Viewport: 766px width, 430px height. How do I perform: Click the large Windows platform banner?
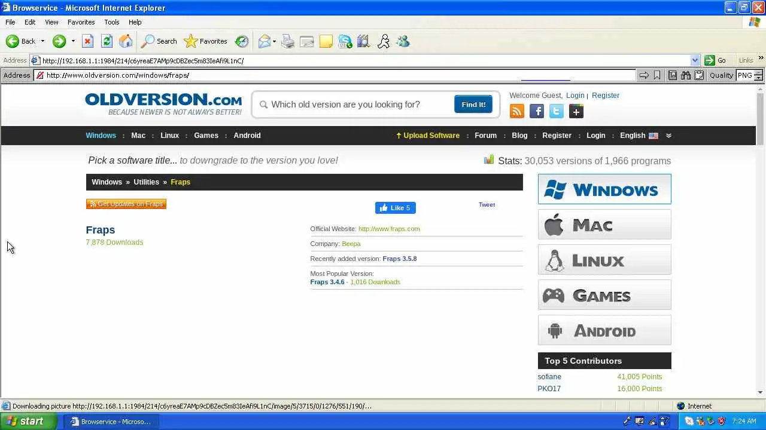(604, 189)
